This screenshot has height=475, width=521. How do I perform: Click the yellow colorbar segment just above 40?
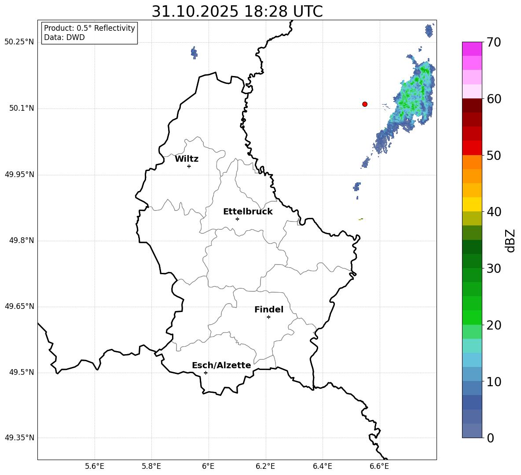(472, 205)
